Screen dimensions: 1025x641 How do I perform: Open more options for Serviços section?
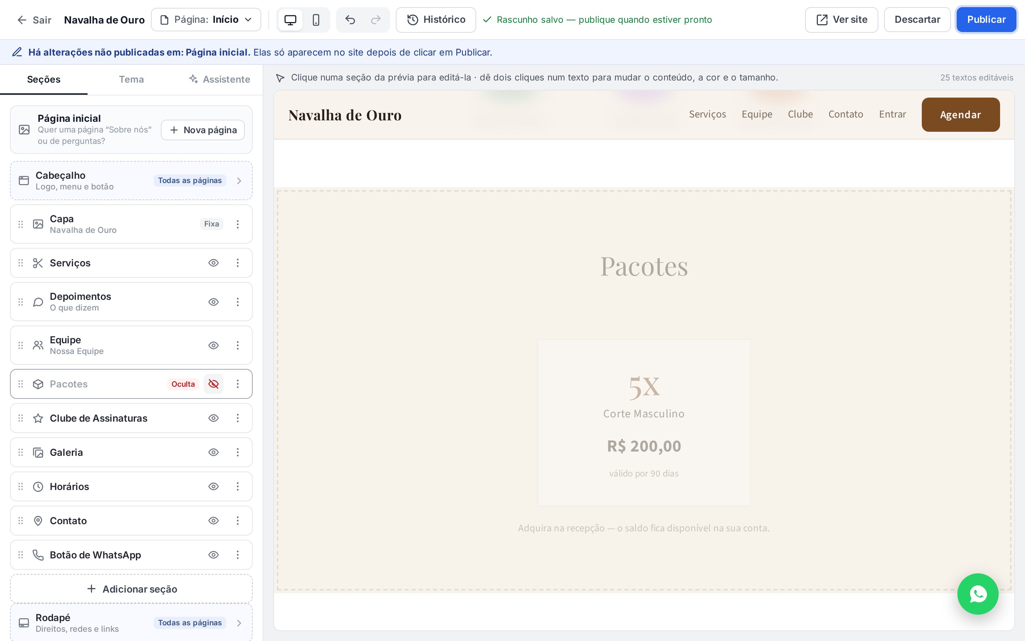pyautogui.click(x=238, y=263)
